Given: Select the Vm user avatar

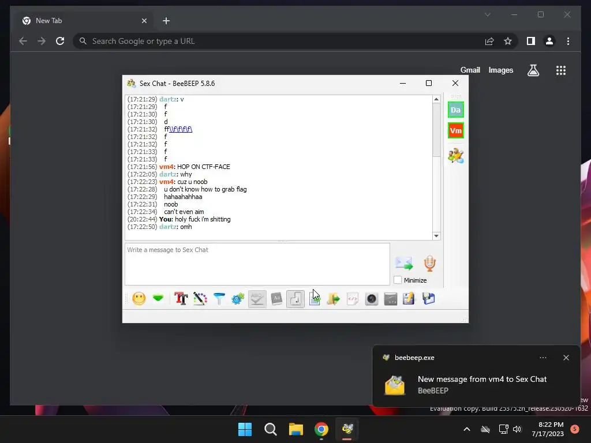Looking at the screenshot, I should point(456,131).
